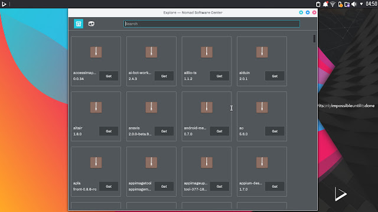Viewport: 378px width, 212px height.
Task: Click the anavis package icon
Action: pyautogui.click(x=151, y=107)
